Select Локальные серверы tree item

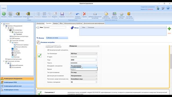coord(22,45)
